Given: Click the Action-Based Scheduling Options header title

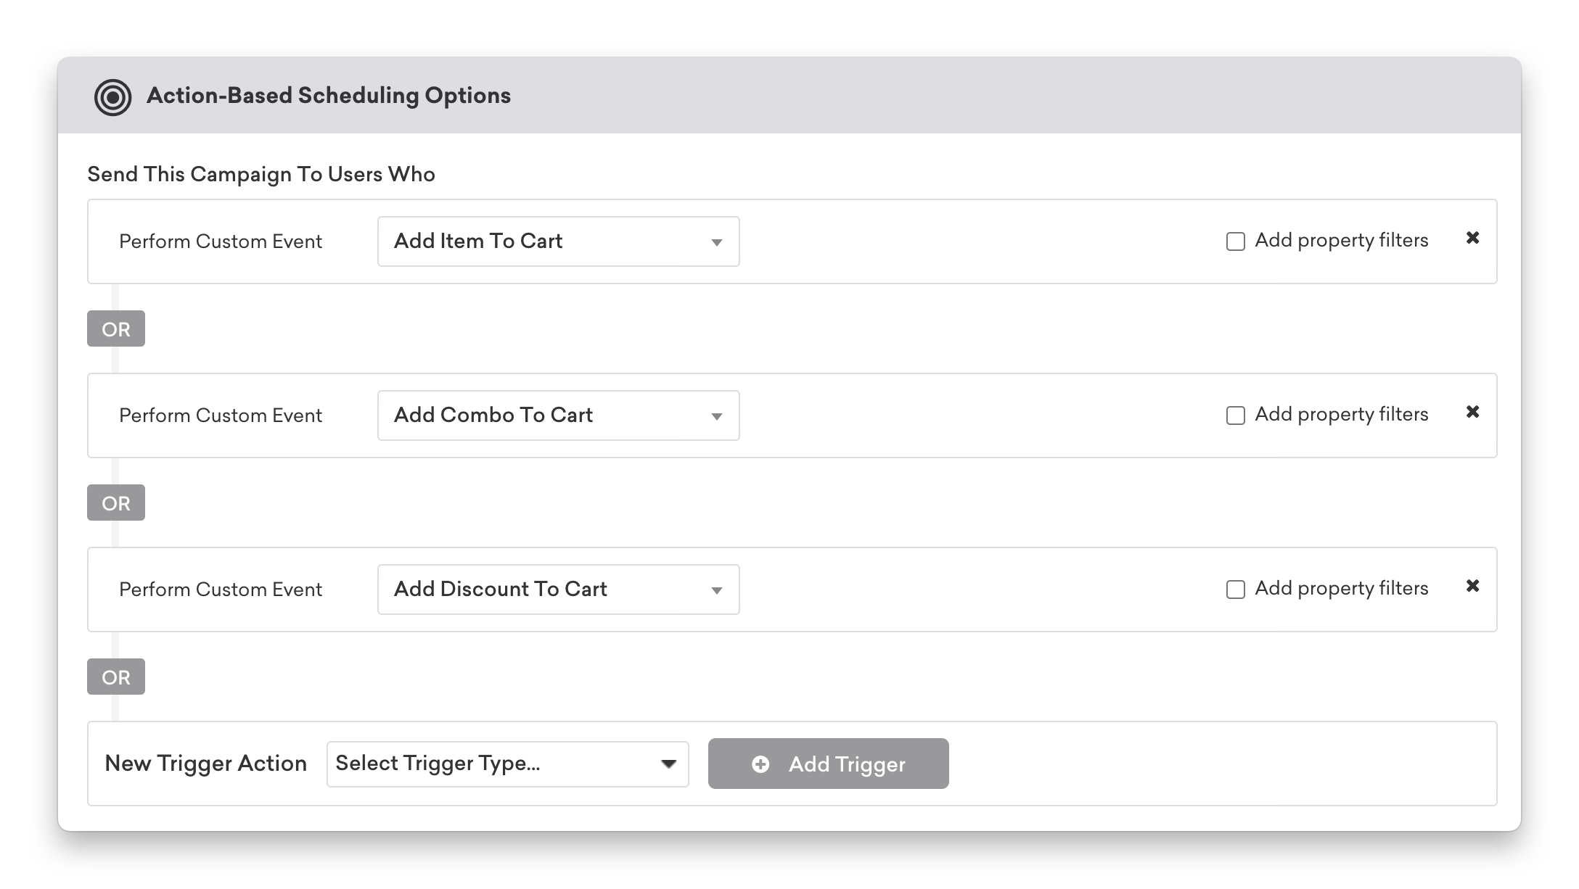Looking at the screenshot, I should point(329,96).
